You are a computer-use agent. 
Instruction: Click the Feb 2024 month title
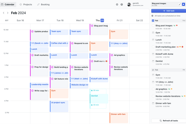18,13
